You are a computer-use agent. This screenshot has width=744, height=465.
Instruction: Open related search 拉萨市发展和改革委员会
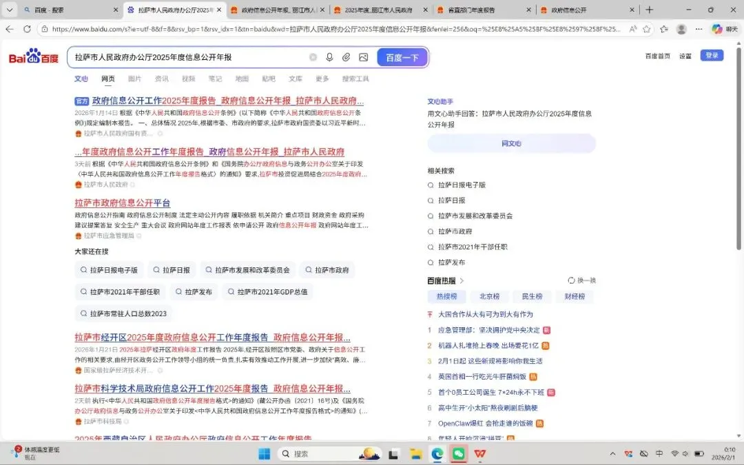click(x=475, y=216)
